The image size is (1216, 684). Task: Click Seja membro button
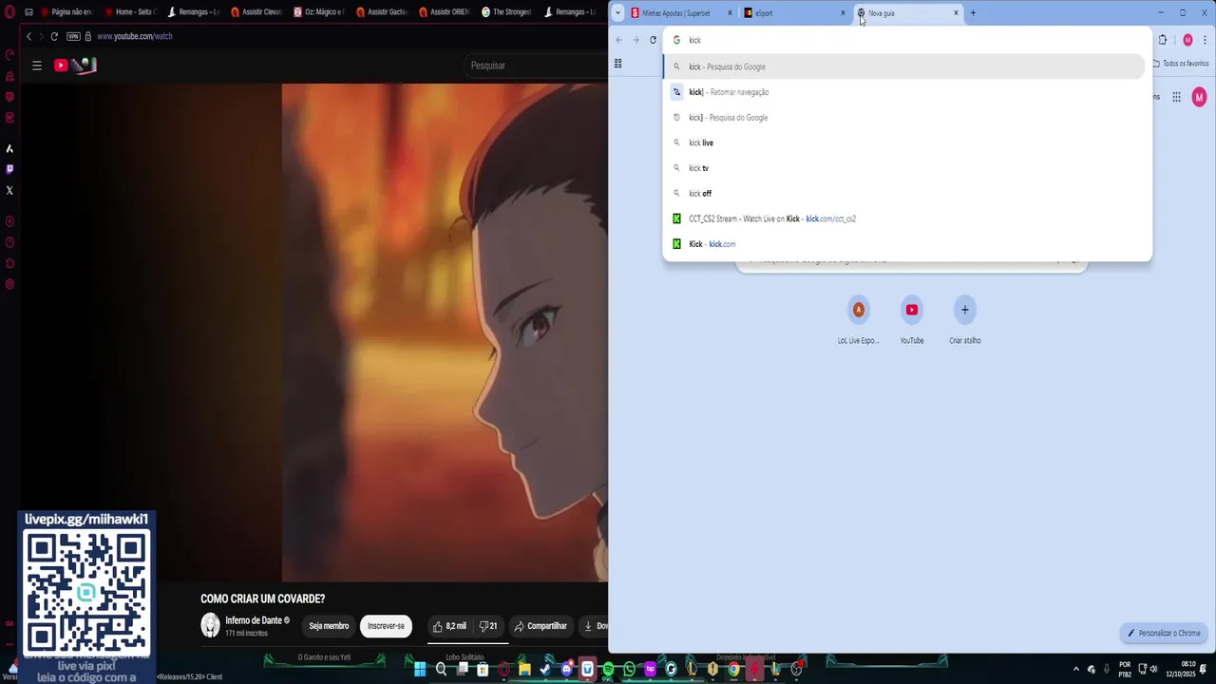329,626
